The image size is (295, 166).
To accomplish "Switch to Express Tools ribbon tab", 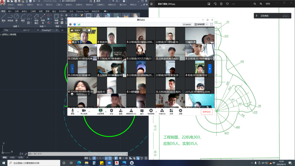I will (x=83, y=11).
